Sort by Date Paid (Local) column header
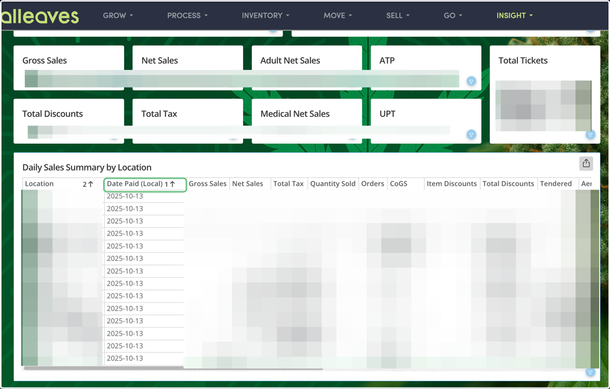610x389 pixels. pyautogui.click(x=145, y=184)
